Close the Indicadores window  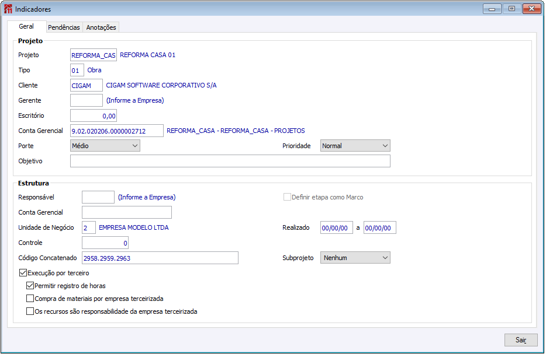click(x=531, y=9)
